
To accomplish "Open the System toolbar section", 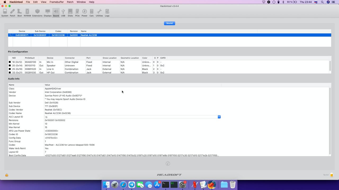I will pos(5,13).
